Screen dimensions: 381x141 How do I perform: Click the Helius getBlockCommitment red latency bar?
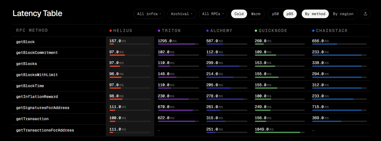click(x=117, y=55)
